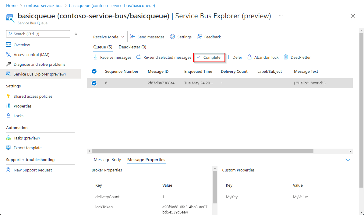Click inside the Search (Ctrl+/) field
The width and height of the screenshot is (364, 215).
click(38, 34)
